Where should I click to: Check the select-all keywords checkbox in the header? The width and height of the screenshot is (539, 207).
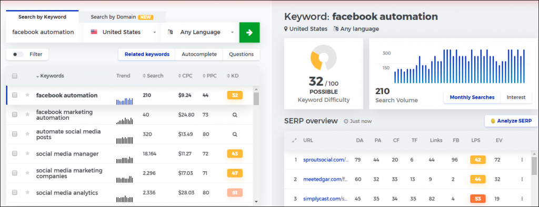15,76
